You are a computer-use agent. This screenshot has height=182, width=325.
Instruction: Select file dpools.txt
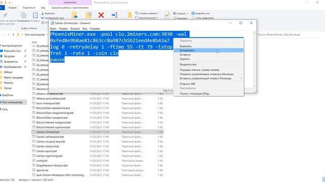[42, 170]
